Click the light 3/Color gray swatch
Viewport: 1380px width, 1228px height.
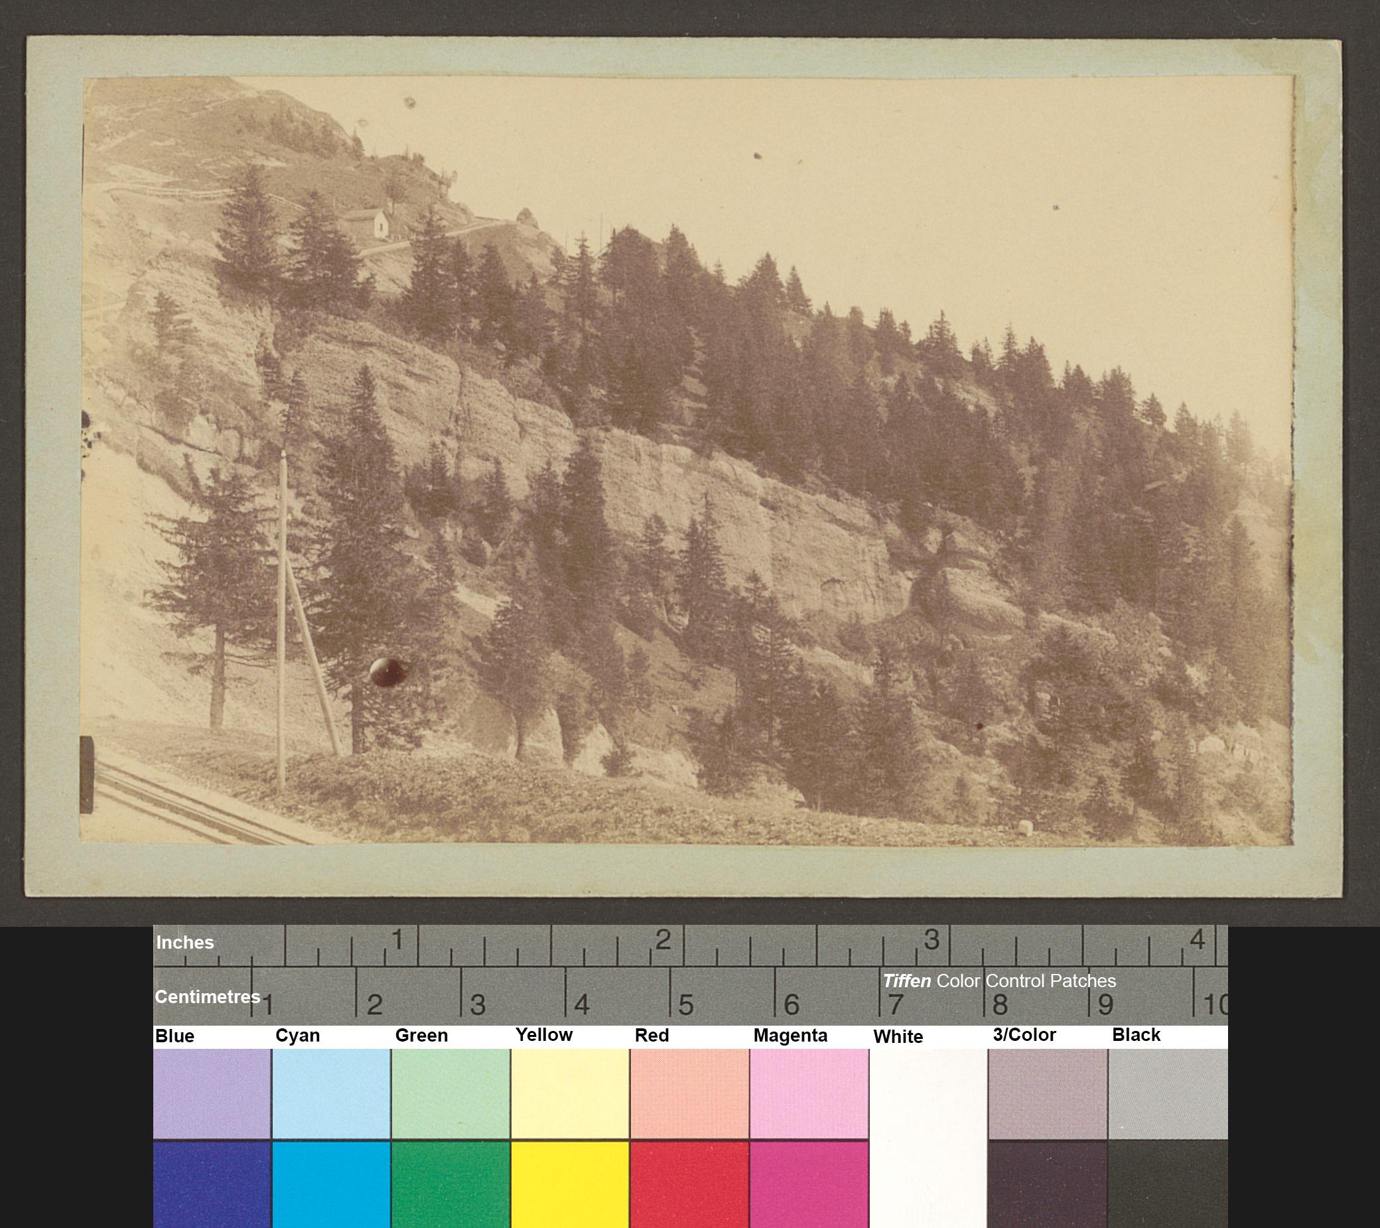click(x=1048, y=1093)
